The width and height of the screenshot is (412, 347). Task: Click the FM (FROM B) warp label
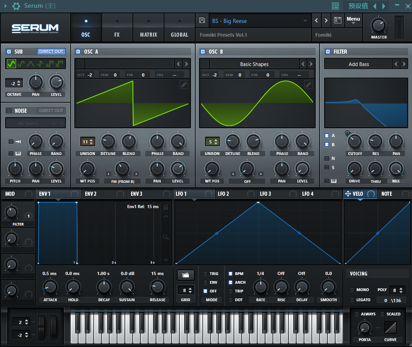pos(122,182)
